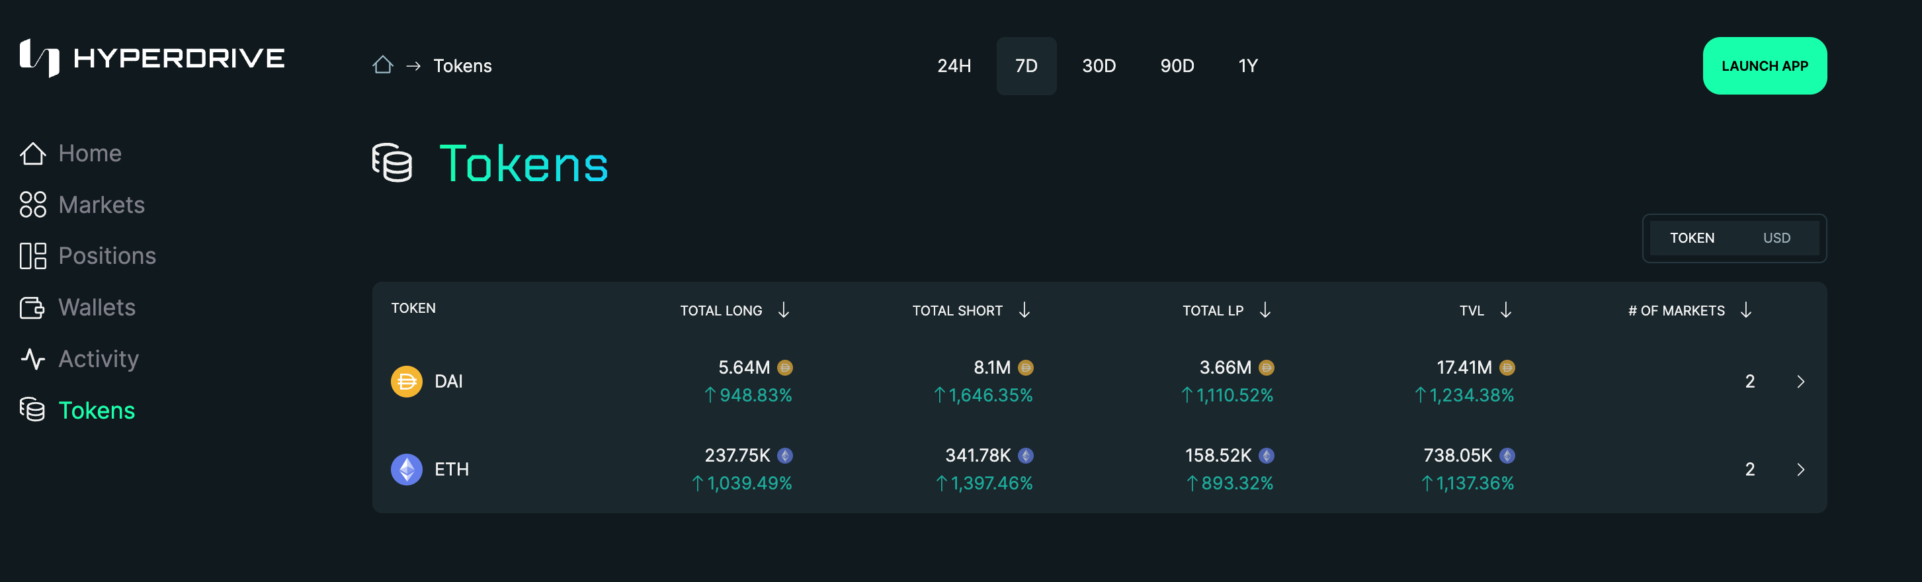Click the ETH coin icon beside 738.05K

coord(1507,456)
